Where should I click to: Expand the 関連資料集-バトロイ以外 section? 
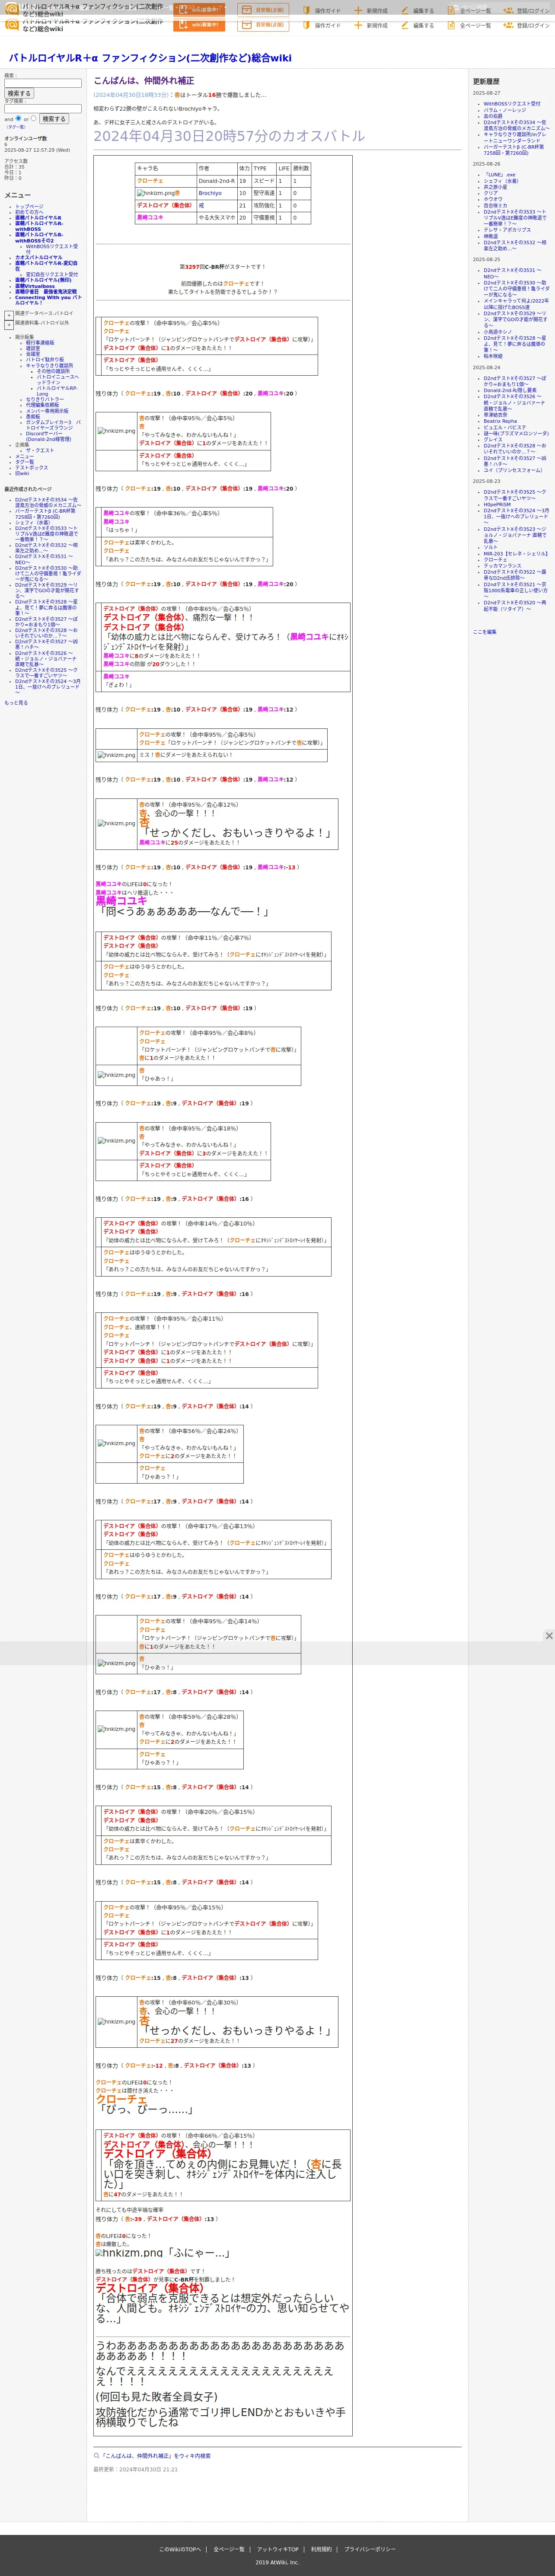pyautogui.click(x=9, y=325)
